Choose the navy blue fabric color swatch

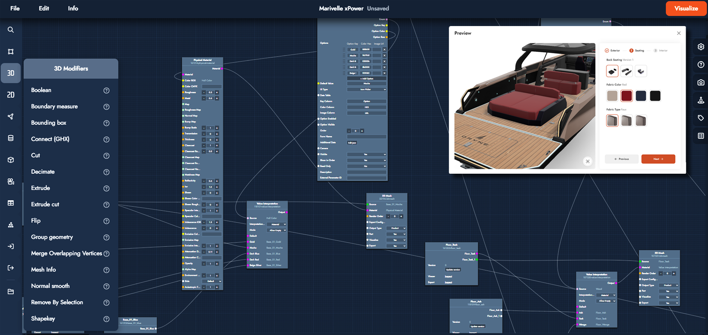[x=641, y=96]
